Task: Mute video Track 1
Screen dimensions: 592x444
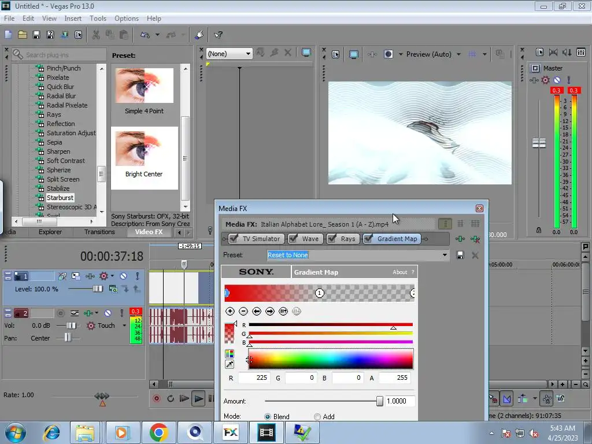Action: click(124, 276)
